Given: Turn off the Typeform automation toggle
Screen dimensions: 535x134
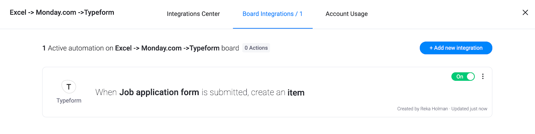Looking at the screenshot, I should click(463, 76).
